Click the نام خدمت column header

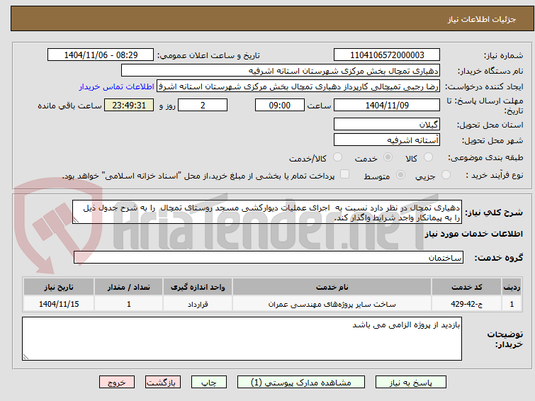(332, 288)
